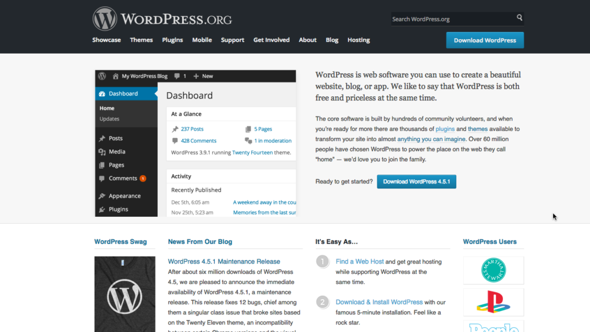Click the News From Our Blog heading
The width and height of the screenshot is (590, 332).
[x=200, y=242]
